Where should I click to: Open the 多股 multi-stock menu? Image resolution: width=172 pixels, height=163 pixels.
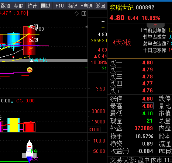click(19, 6)
